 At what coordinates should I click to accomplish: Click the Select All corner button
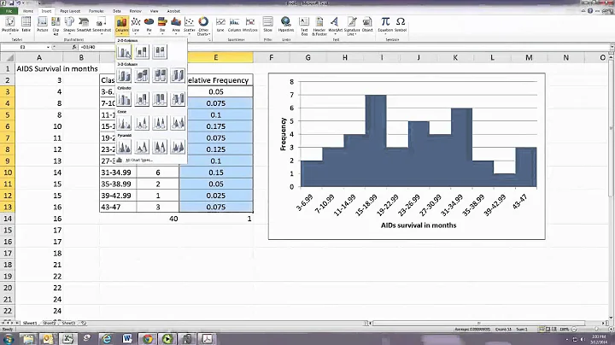point(8,57)
